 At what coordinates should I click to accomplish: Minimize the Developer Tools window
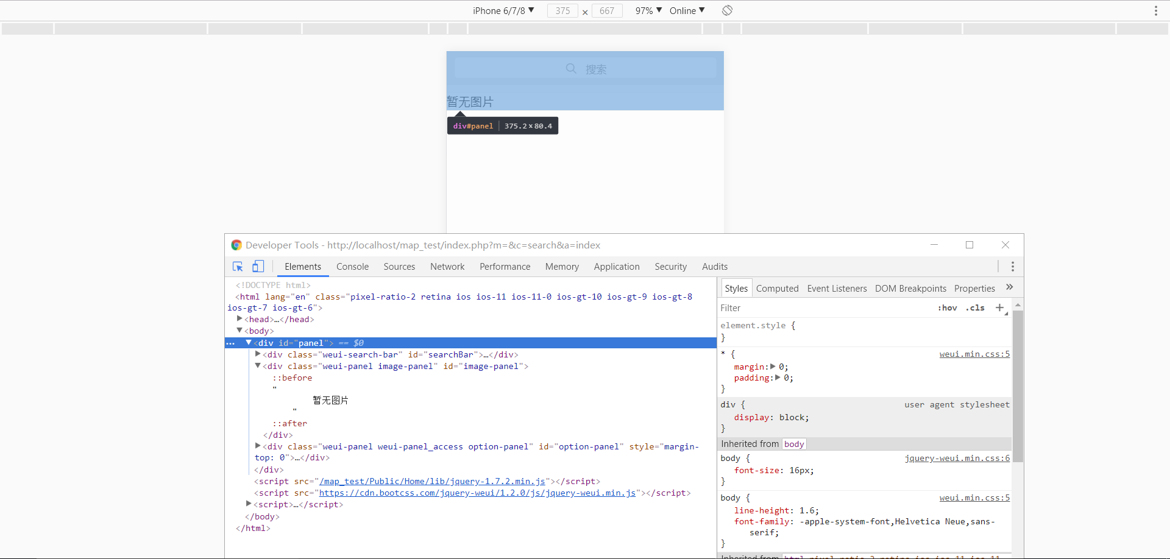[x=934, y=245]
